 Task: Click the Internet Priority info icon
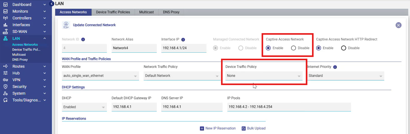pos(335,67)
